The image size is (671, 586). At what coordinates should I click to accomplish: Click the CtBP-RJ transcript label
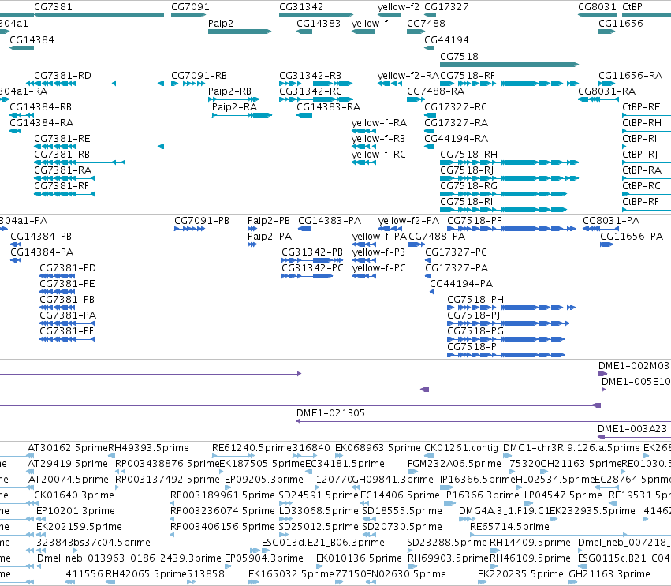[639, 154]
